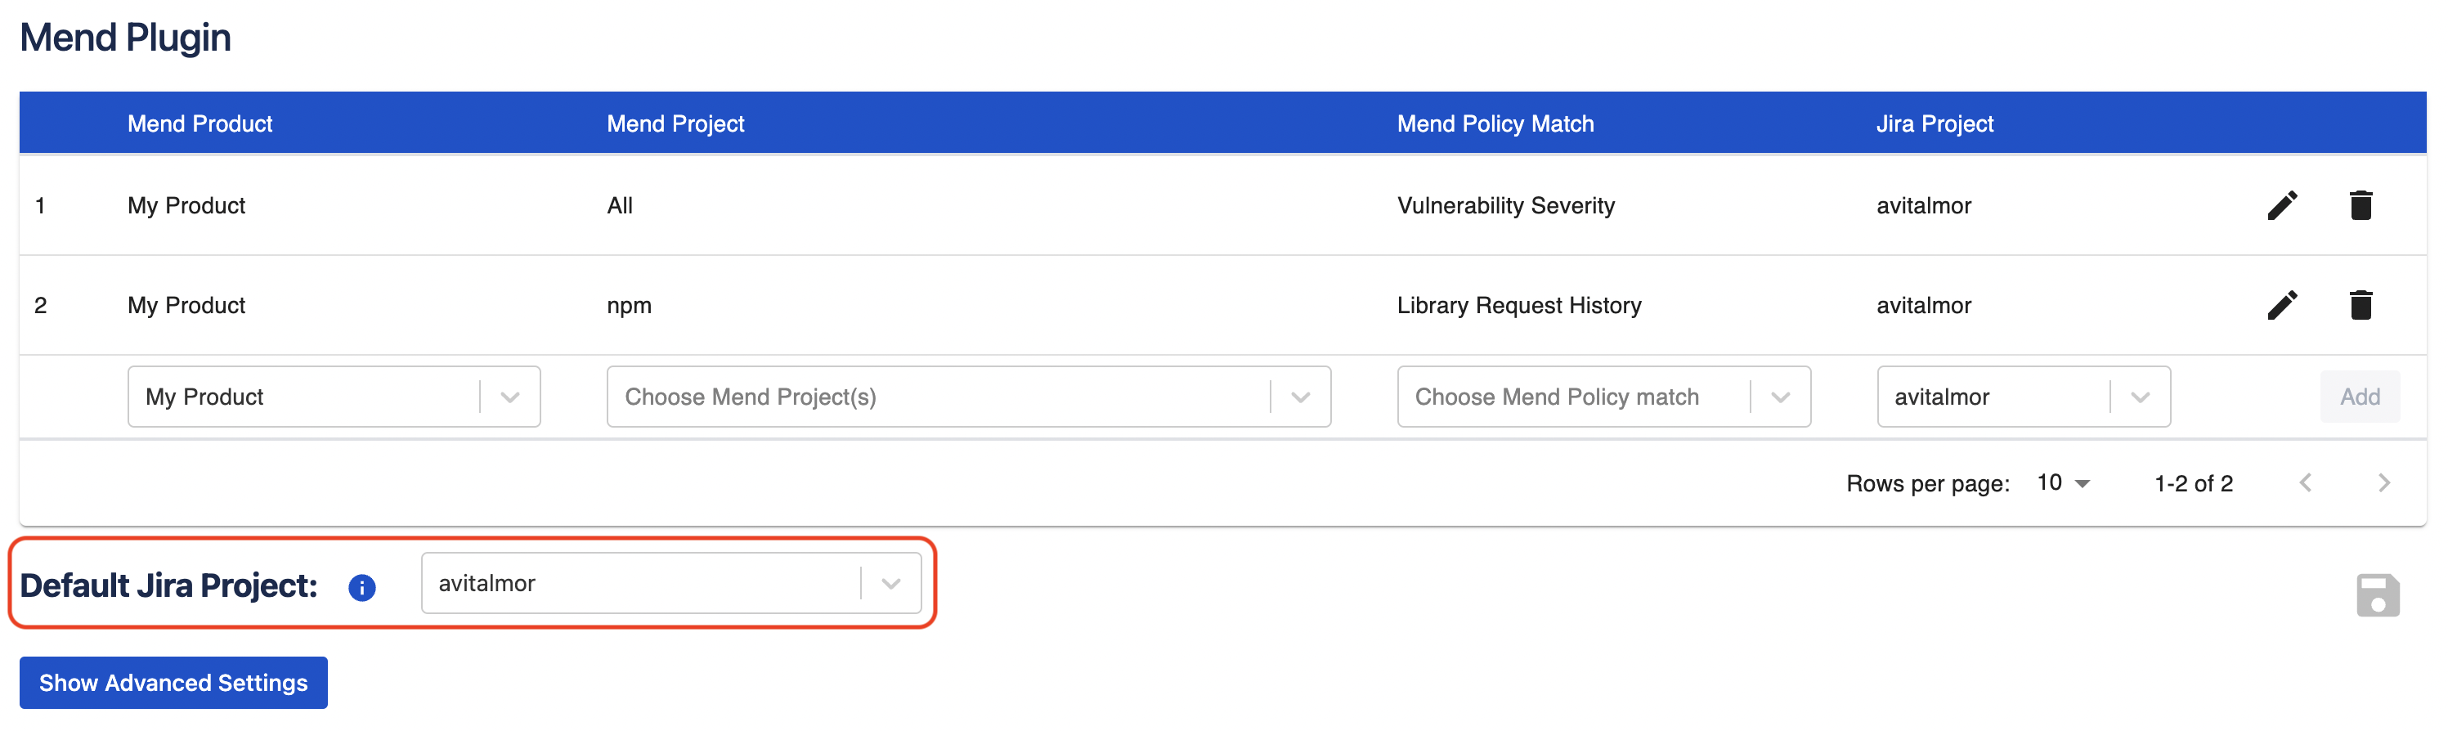Image resolution: width=2448 pixels, height=731 pixels.
Task: Go to previous page arrow
Action: (2306, 483)
